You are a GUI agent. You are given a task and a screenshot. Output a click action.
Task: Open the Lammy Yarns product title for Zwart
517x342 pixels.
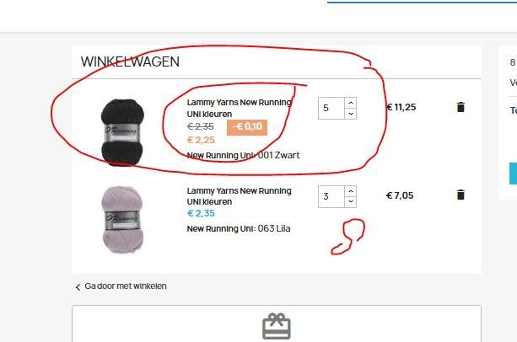[x=239, y=109]
